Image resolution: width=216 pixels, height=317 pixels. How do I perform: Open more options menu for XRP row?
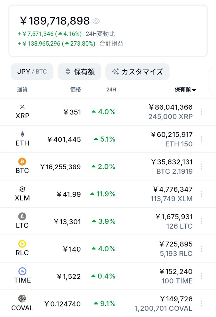201,112
